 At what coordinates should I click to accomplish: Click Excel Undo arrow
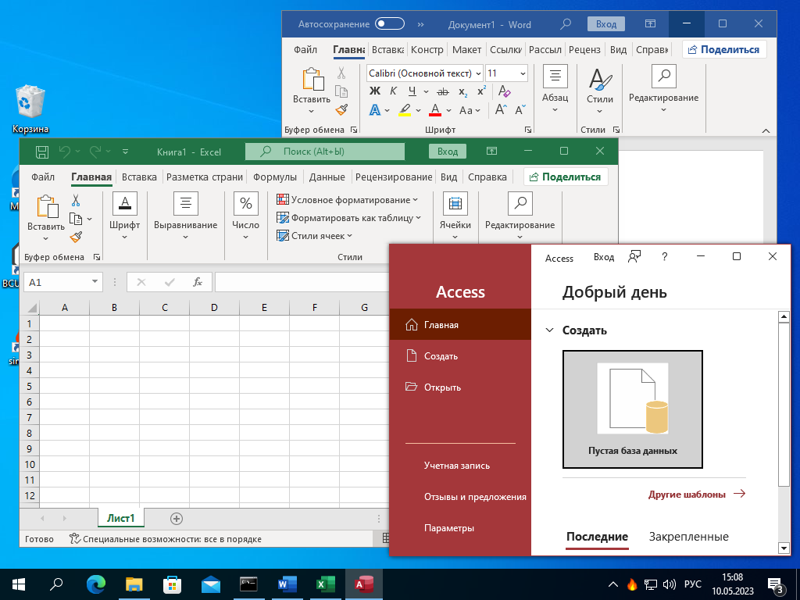(64, 152)
